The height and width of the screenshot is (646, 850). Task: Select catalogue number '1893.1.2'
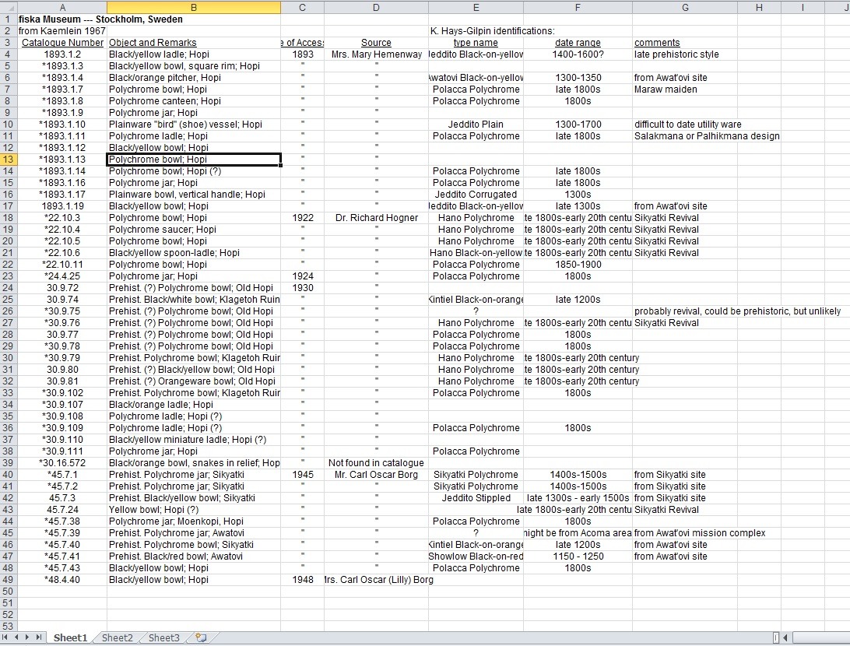click(x=62, y=54)
